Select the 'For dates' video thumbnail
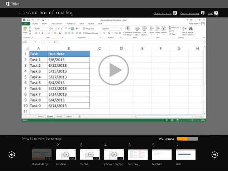228x171 pixels. click(66, 154)
